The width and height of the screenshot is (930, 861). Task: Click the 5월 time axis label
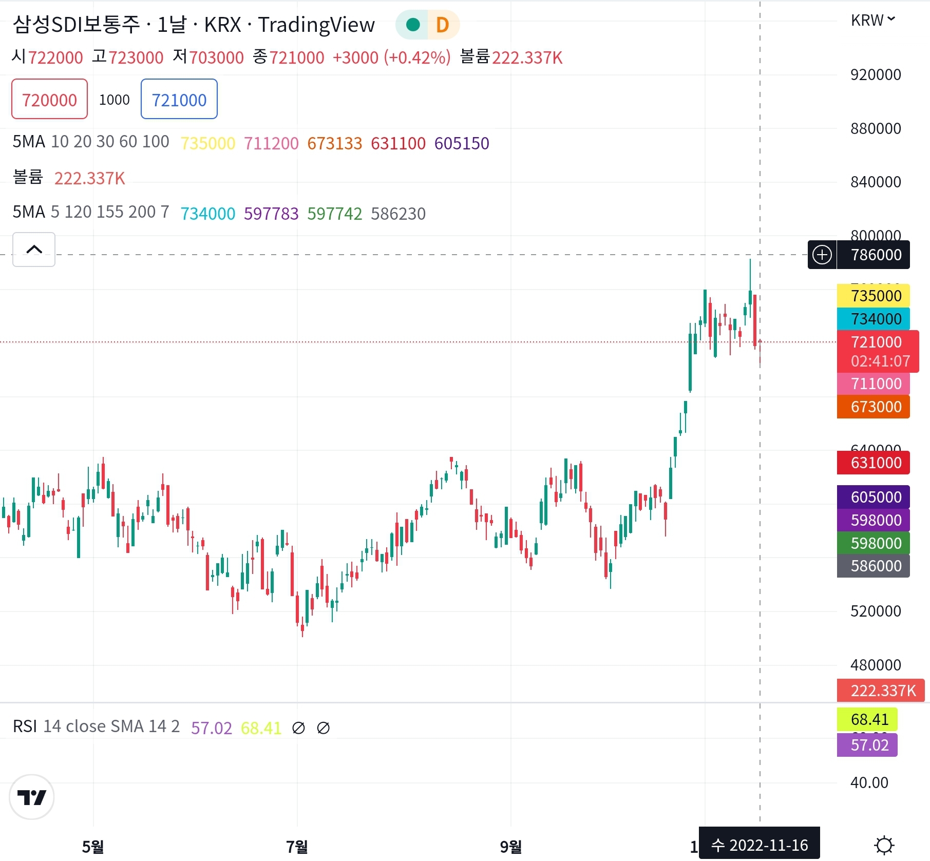(x=93, y=847)
